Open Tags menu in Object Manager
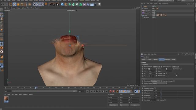 [x=160, y=4]
